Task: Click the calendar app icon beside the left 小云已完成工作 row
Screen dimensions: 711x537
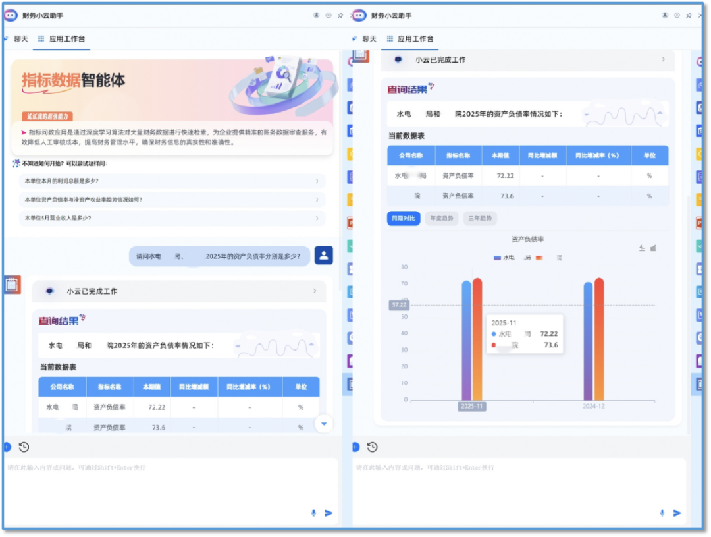Action: [12, 285]
